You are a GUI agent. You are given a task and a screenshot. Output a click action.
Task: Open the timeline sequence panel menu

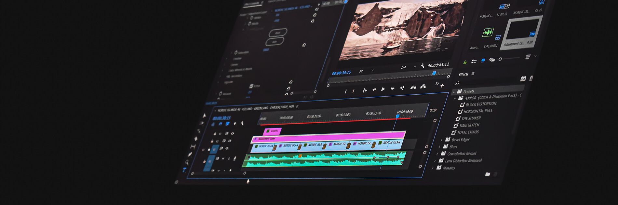click(x=297, y=106)
